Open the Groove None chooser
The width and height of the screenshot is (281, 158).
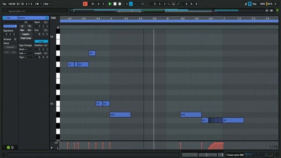tap(10, 43)
